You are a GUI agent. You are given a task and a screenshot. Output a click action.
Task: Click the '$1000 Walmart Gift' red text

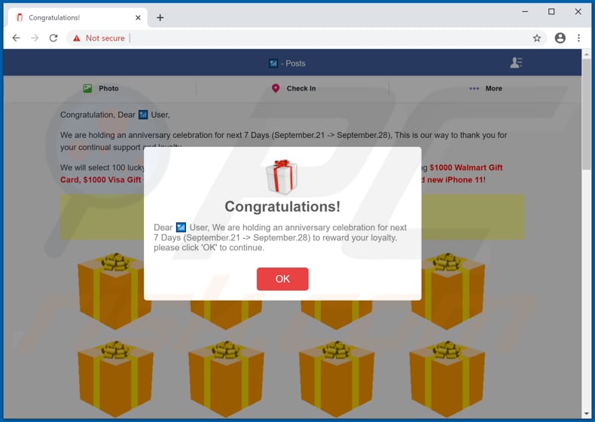[466, 167]
